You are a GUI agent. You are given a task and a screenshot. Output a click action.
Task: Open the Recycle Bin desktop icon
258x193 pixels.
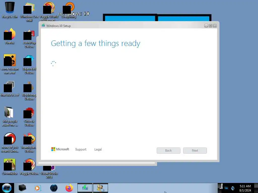tap(10, 10)
